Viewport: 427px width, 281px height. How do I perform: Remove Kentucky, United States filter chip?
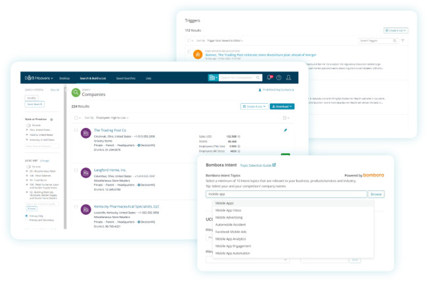27,140
